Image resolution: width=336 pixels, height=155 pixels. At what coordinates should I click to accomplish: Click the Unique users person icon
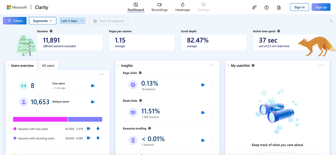point(24,102)
